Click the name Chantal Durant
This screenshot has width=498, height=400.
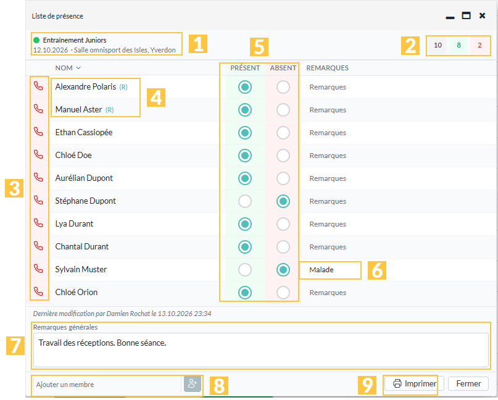coord(82,247)
